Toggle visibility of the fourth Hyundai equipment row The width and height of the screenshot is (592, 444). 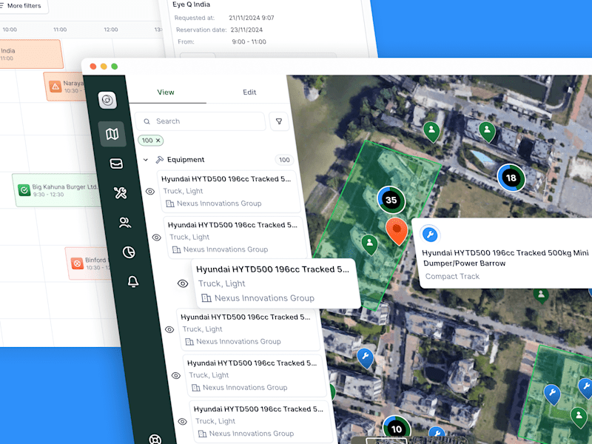pos(169,329)
